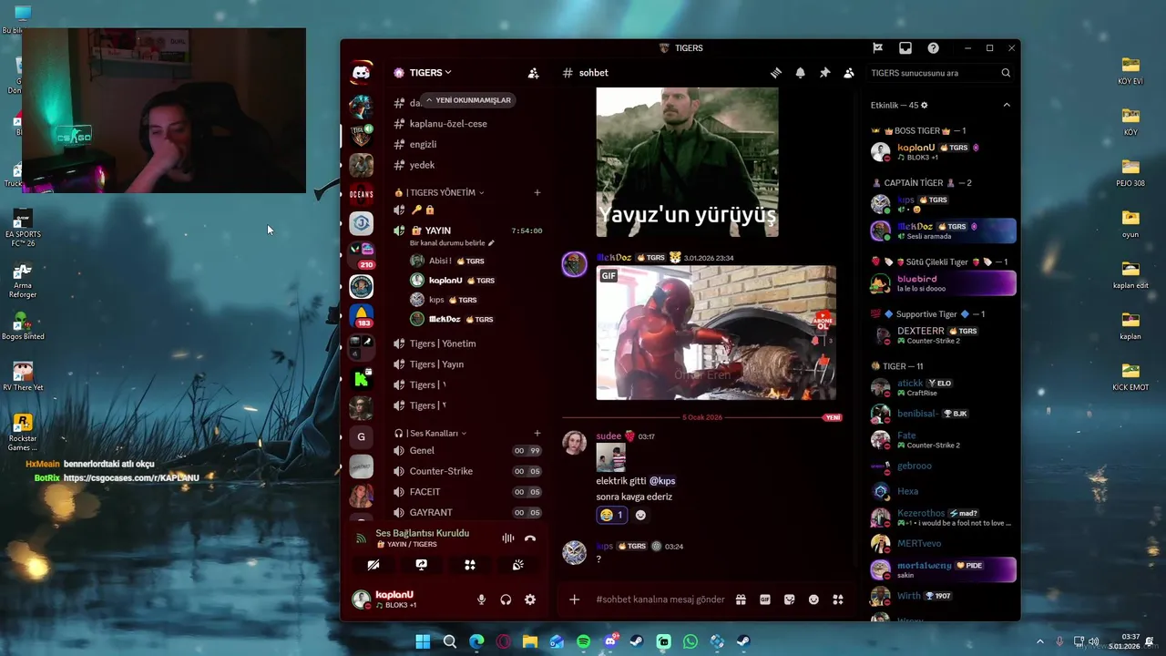
Task: Open the server invite people icon
Action: tap(534, 73)
